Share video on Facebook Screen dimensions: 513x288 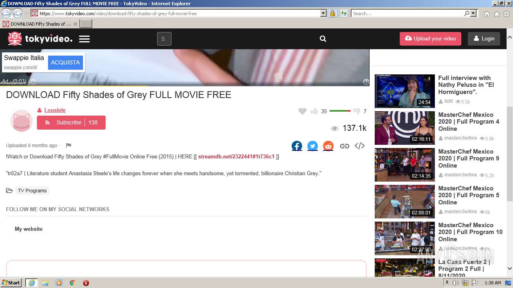click(x=297, y=146)
